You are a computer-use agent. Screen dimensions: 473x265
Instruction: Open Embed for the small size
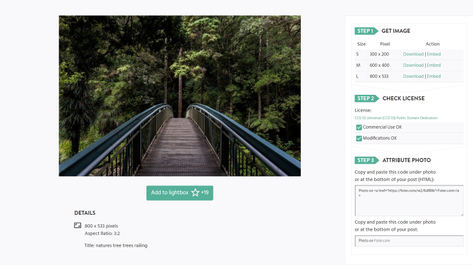433,54
